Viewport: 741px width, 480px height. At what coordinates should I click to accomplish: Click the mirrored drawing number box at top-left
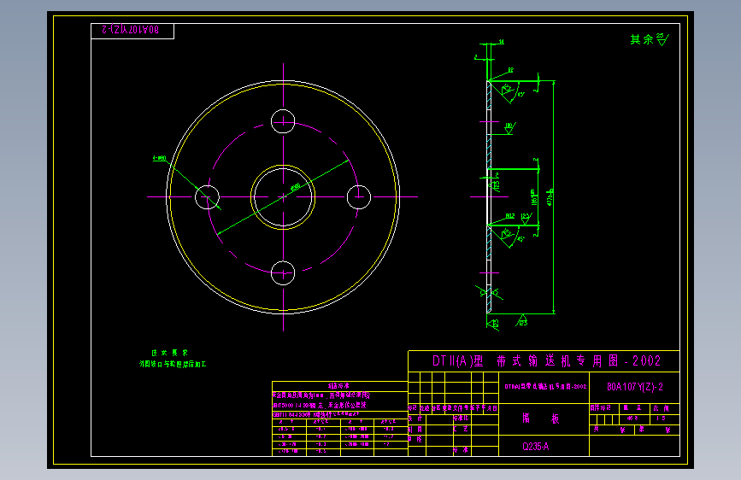[x=132, y=32]
